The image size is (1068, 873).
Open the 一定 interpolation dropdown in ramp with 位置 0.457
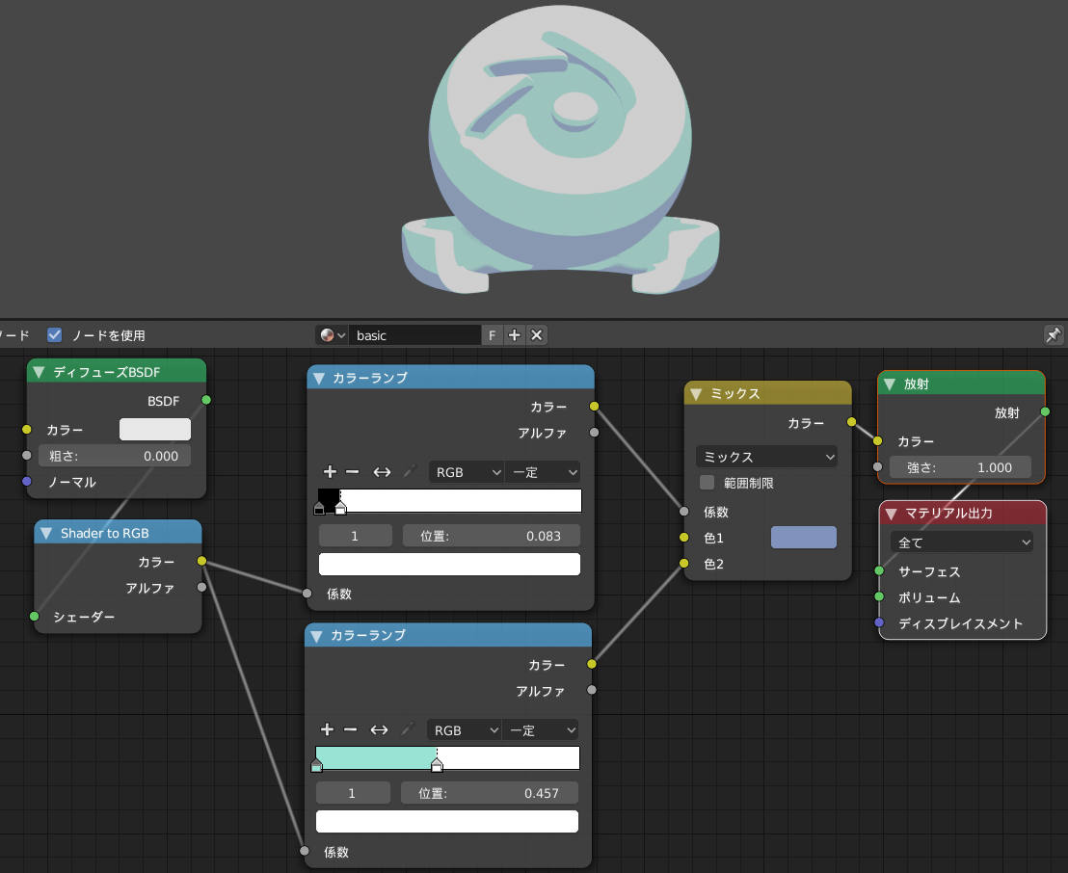[540, 730]
